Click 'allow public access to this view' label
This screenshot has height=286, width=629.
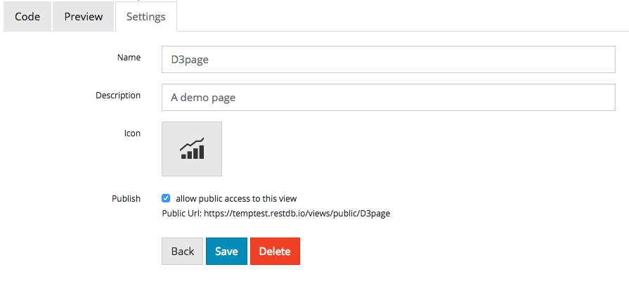pyautogui.click(x=236, y=199)
